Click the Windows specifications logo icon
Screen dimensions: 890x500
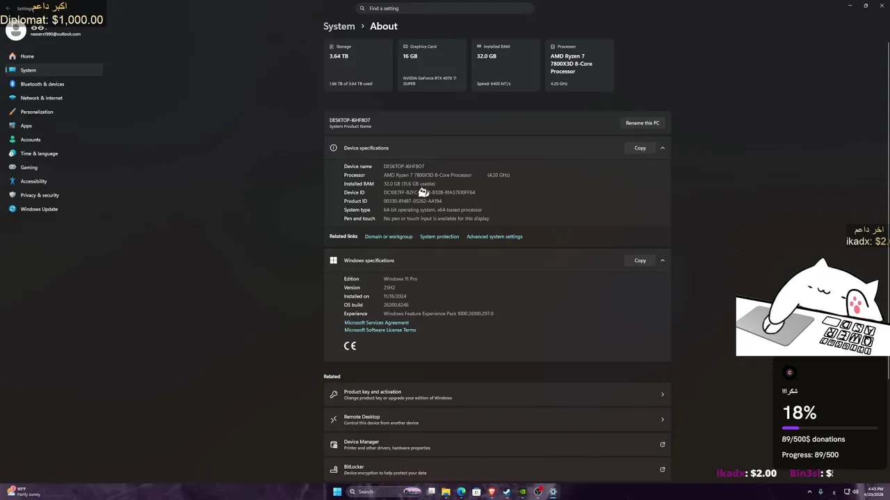[333, 260]
